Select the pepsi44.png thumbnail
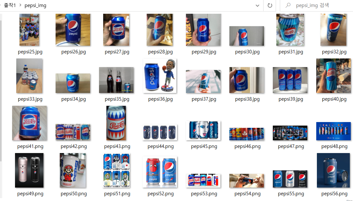 coord(160,132)
